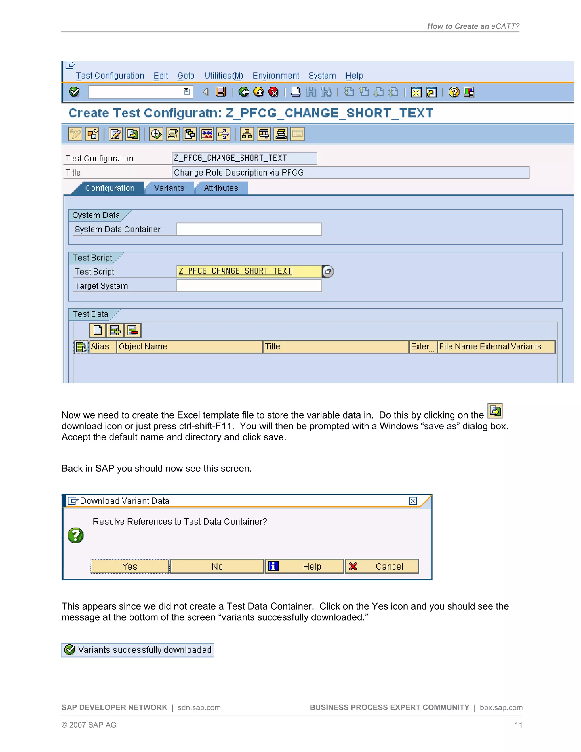Click Yes in Download Variant Data dialog

[130, 566]
